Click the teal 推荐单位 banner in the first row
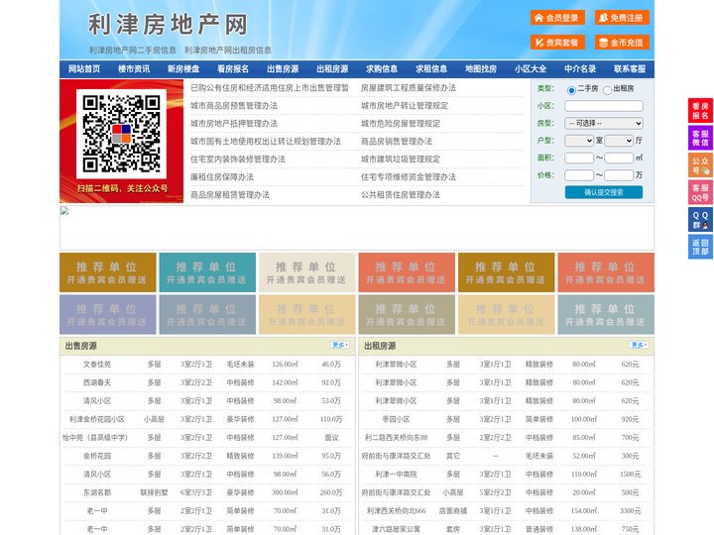Screen dimensions: 714x535 click(x=207, y=272)
